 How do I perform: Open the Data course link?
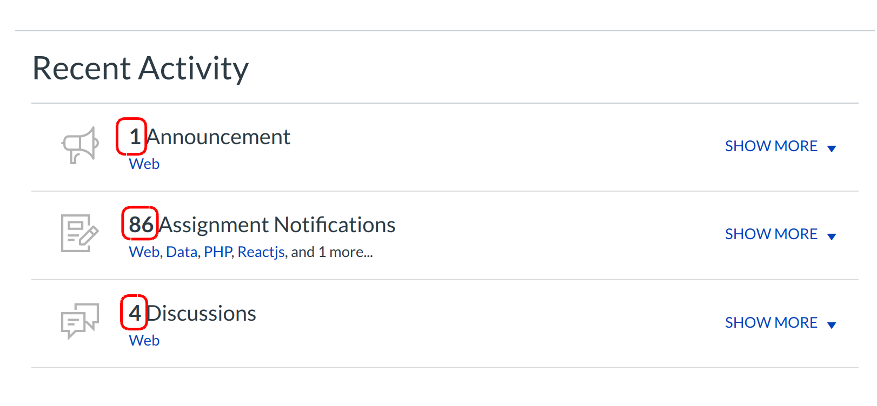tap(182, 252)
